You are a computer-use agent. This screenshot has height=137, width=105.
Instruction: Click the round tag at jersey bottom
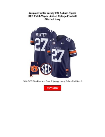(x=67, y=75)
